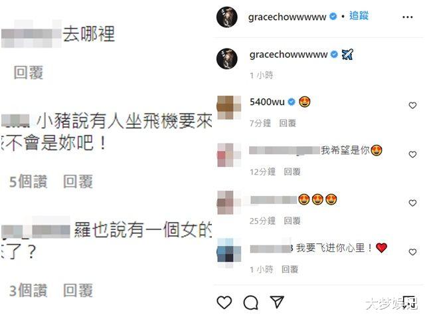Screen dimensions: 425x319
Task: View the 5個讚 likes count
Action: (28, 181)
